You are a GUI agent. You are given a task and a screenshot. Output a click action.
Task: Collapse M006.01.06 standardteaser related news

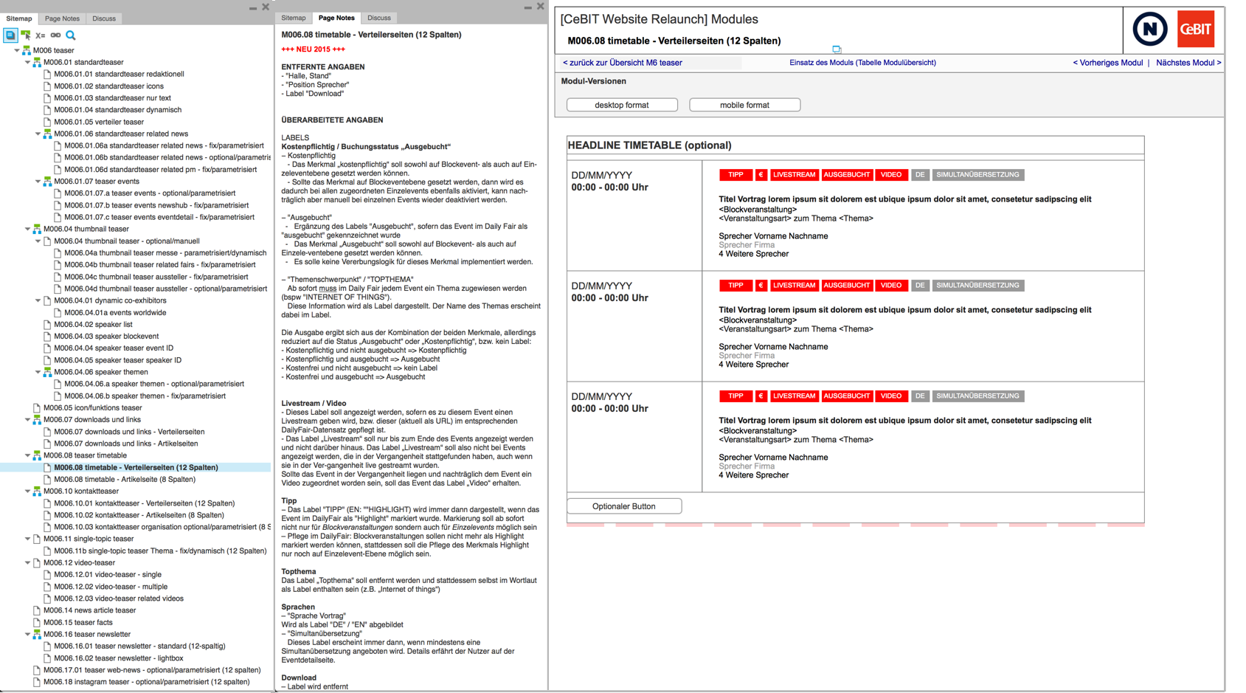click(x=38, y=134)
